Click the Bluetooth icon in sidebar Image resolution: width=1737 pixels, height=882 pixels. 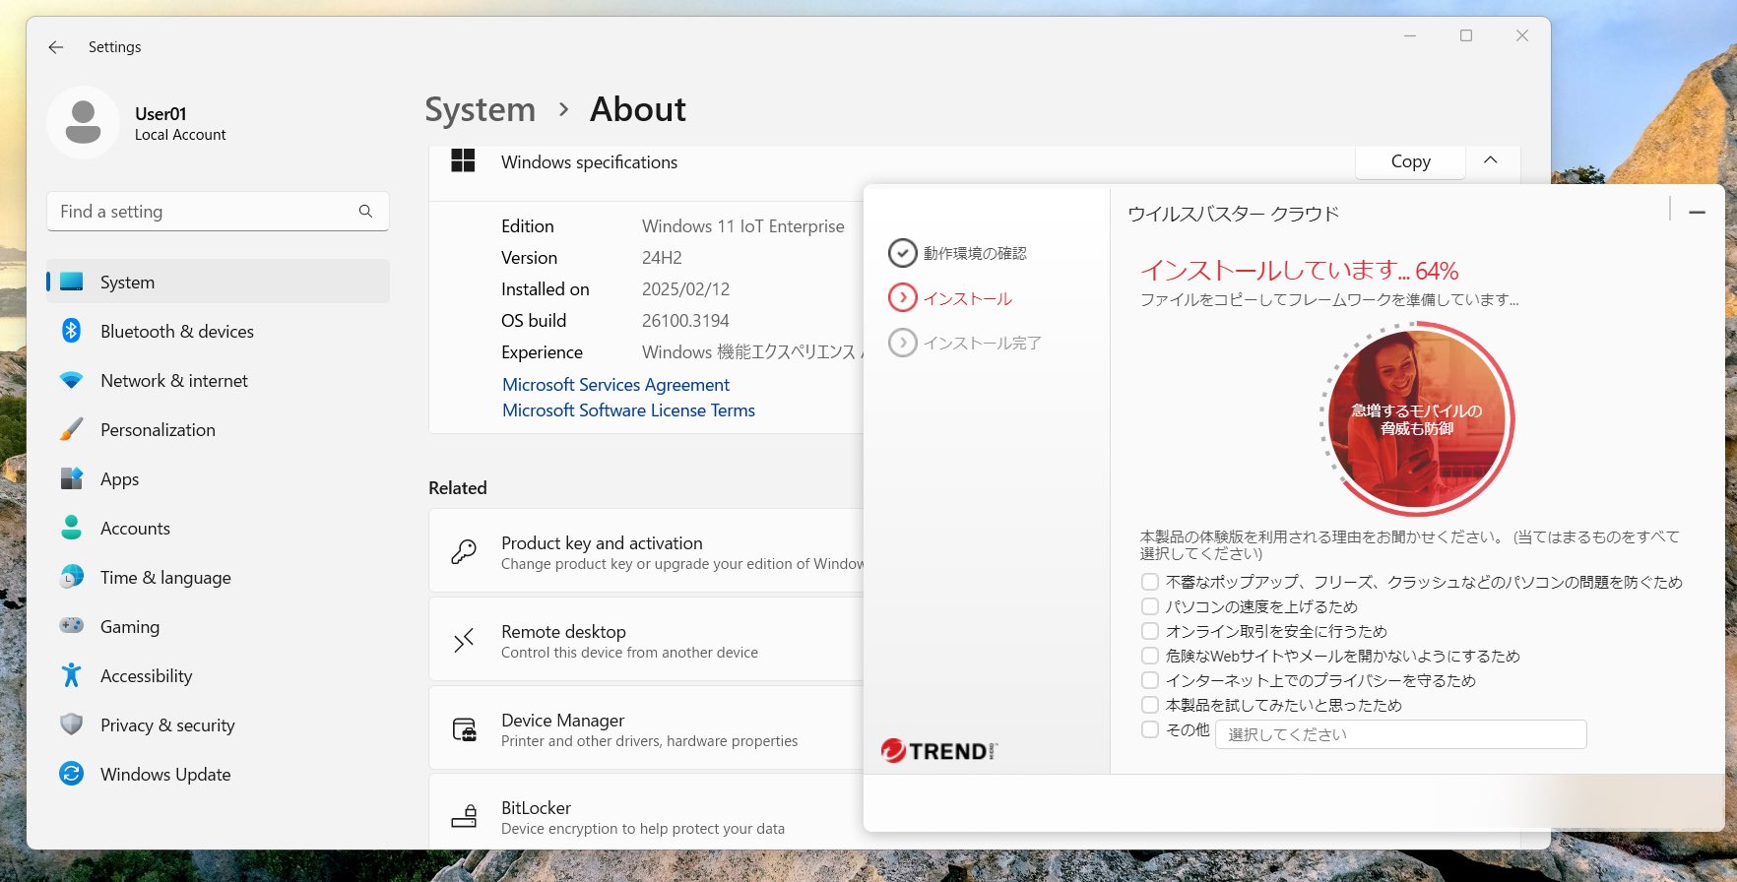(x=72, y=332)
